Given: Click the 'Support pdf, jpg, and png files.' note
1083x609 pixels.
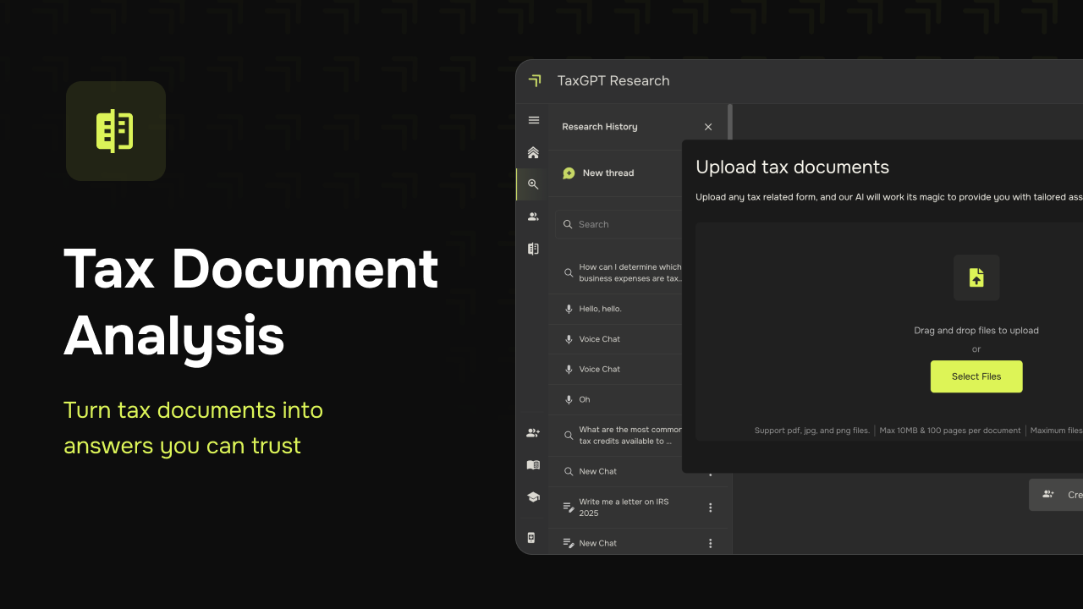Looking at the screenshot, I should click(812, 431).
